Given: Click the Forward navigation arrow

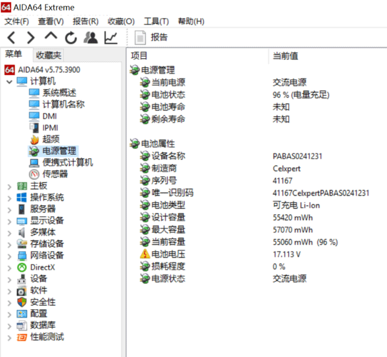Looking at the screenshot, I should [x=30, y=38].
